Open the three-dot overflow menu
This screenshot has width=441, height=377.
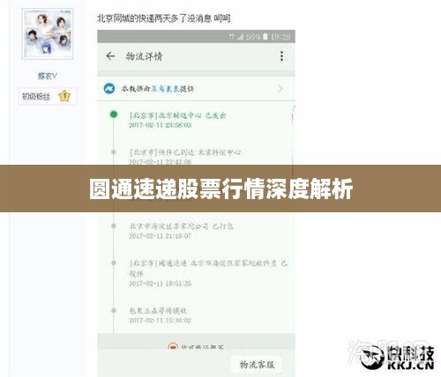tap(281, 55)
